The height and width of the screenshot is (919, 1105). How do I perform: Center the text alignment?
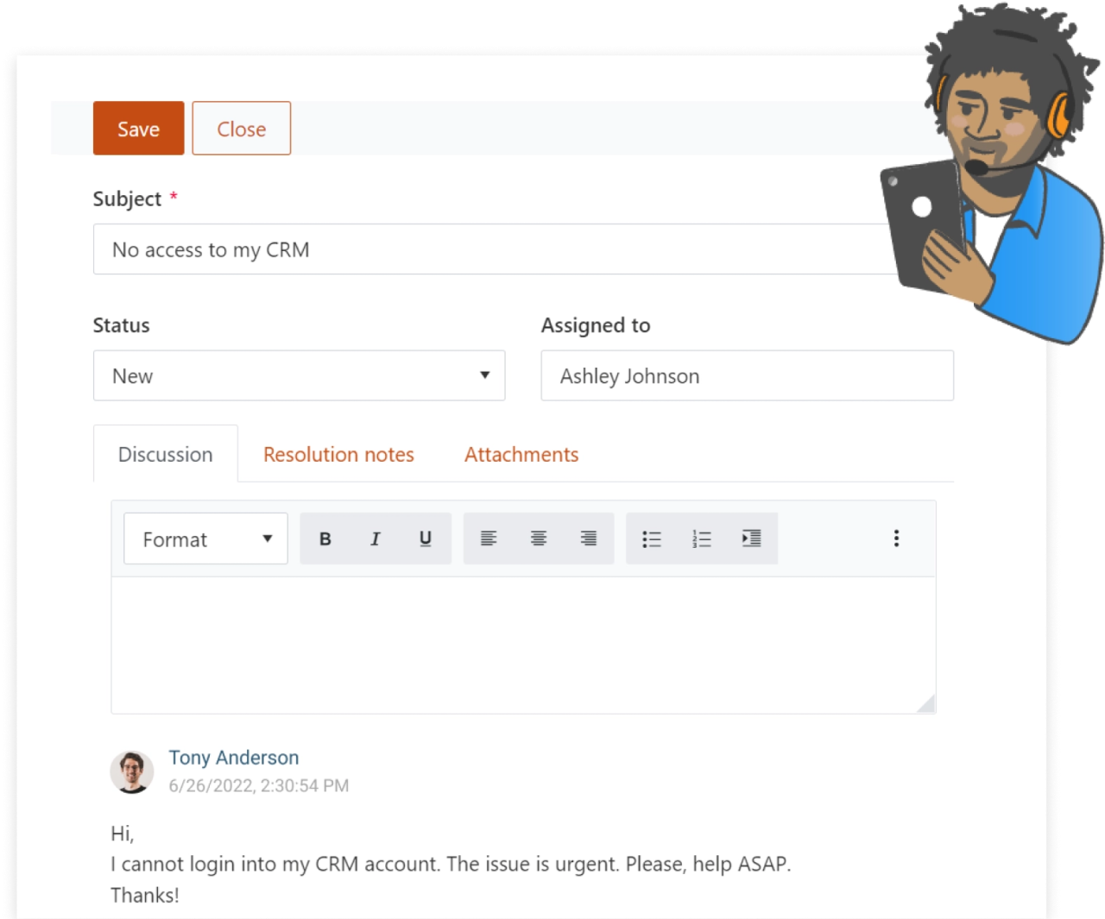(x=539, y=538)
